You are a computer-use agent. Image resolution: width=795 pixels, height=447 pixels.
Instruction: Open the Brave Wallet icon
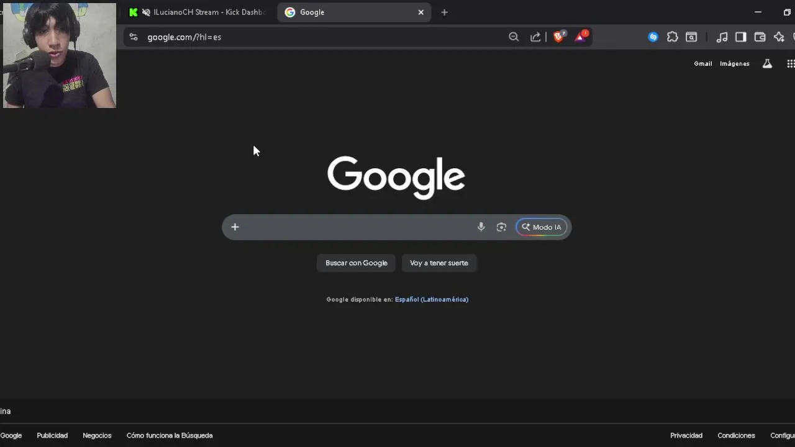(x=760, y=37)
